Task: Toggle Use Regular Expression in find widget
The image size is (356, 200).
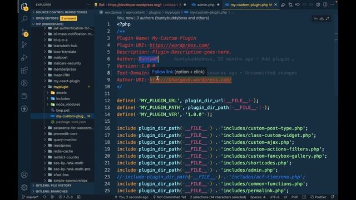Action: (x=328, y=18)
